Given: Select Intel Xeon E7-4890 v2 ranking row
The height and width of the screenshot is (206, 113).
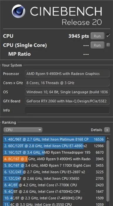Looking at the screenshot, I should pos(54,146).
